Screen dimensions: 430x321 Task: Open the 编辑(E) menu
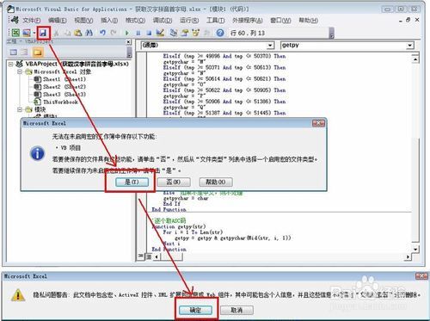(x=58, y=21)
